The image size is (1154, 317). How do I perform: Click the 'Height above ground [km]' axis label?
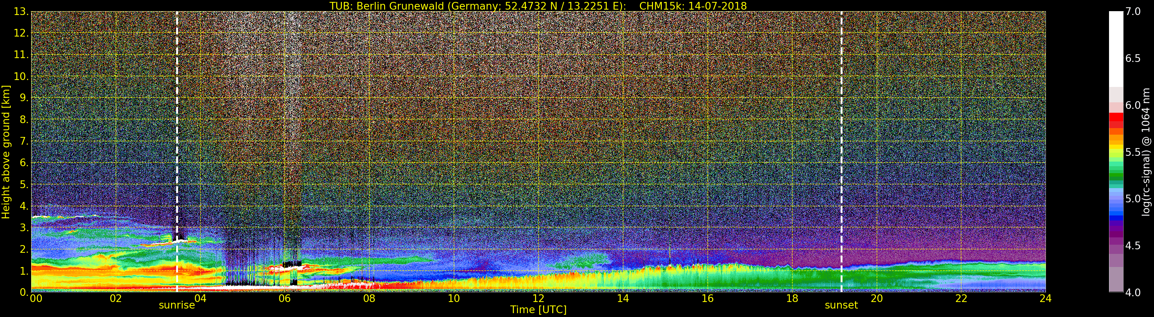[x=6, y=152]
